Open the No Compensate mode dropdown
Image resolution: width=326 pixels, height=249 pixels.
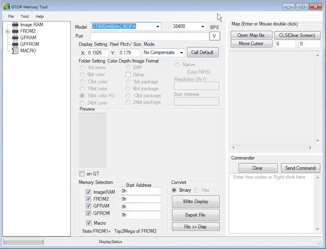[x=181, y=52]
